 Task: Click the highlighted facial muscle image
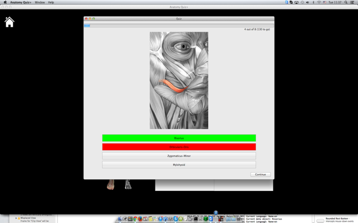click(x=179, y=80)
